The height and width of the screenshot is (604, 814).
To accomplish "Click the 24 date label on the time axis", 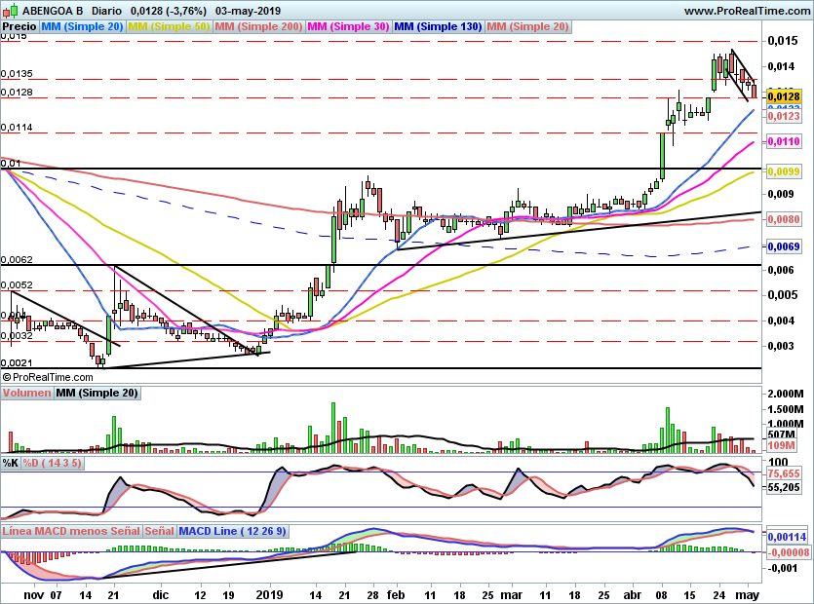I will [719, 594].
